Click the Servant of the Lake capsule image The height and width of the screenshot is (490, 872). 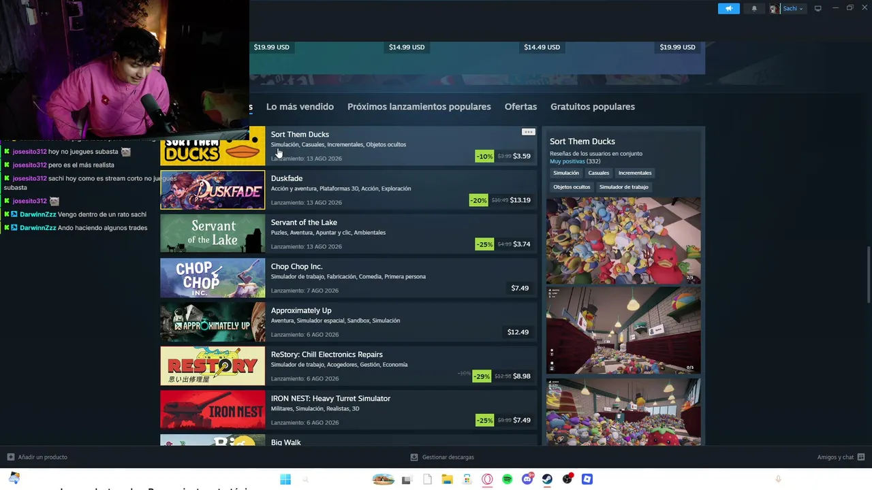tap(213, 234)
